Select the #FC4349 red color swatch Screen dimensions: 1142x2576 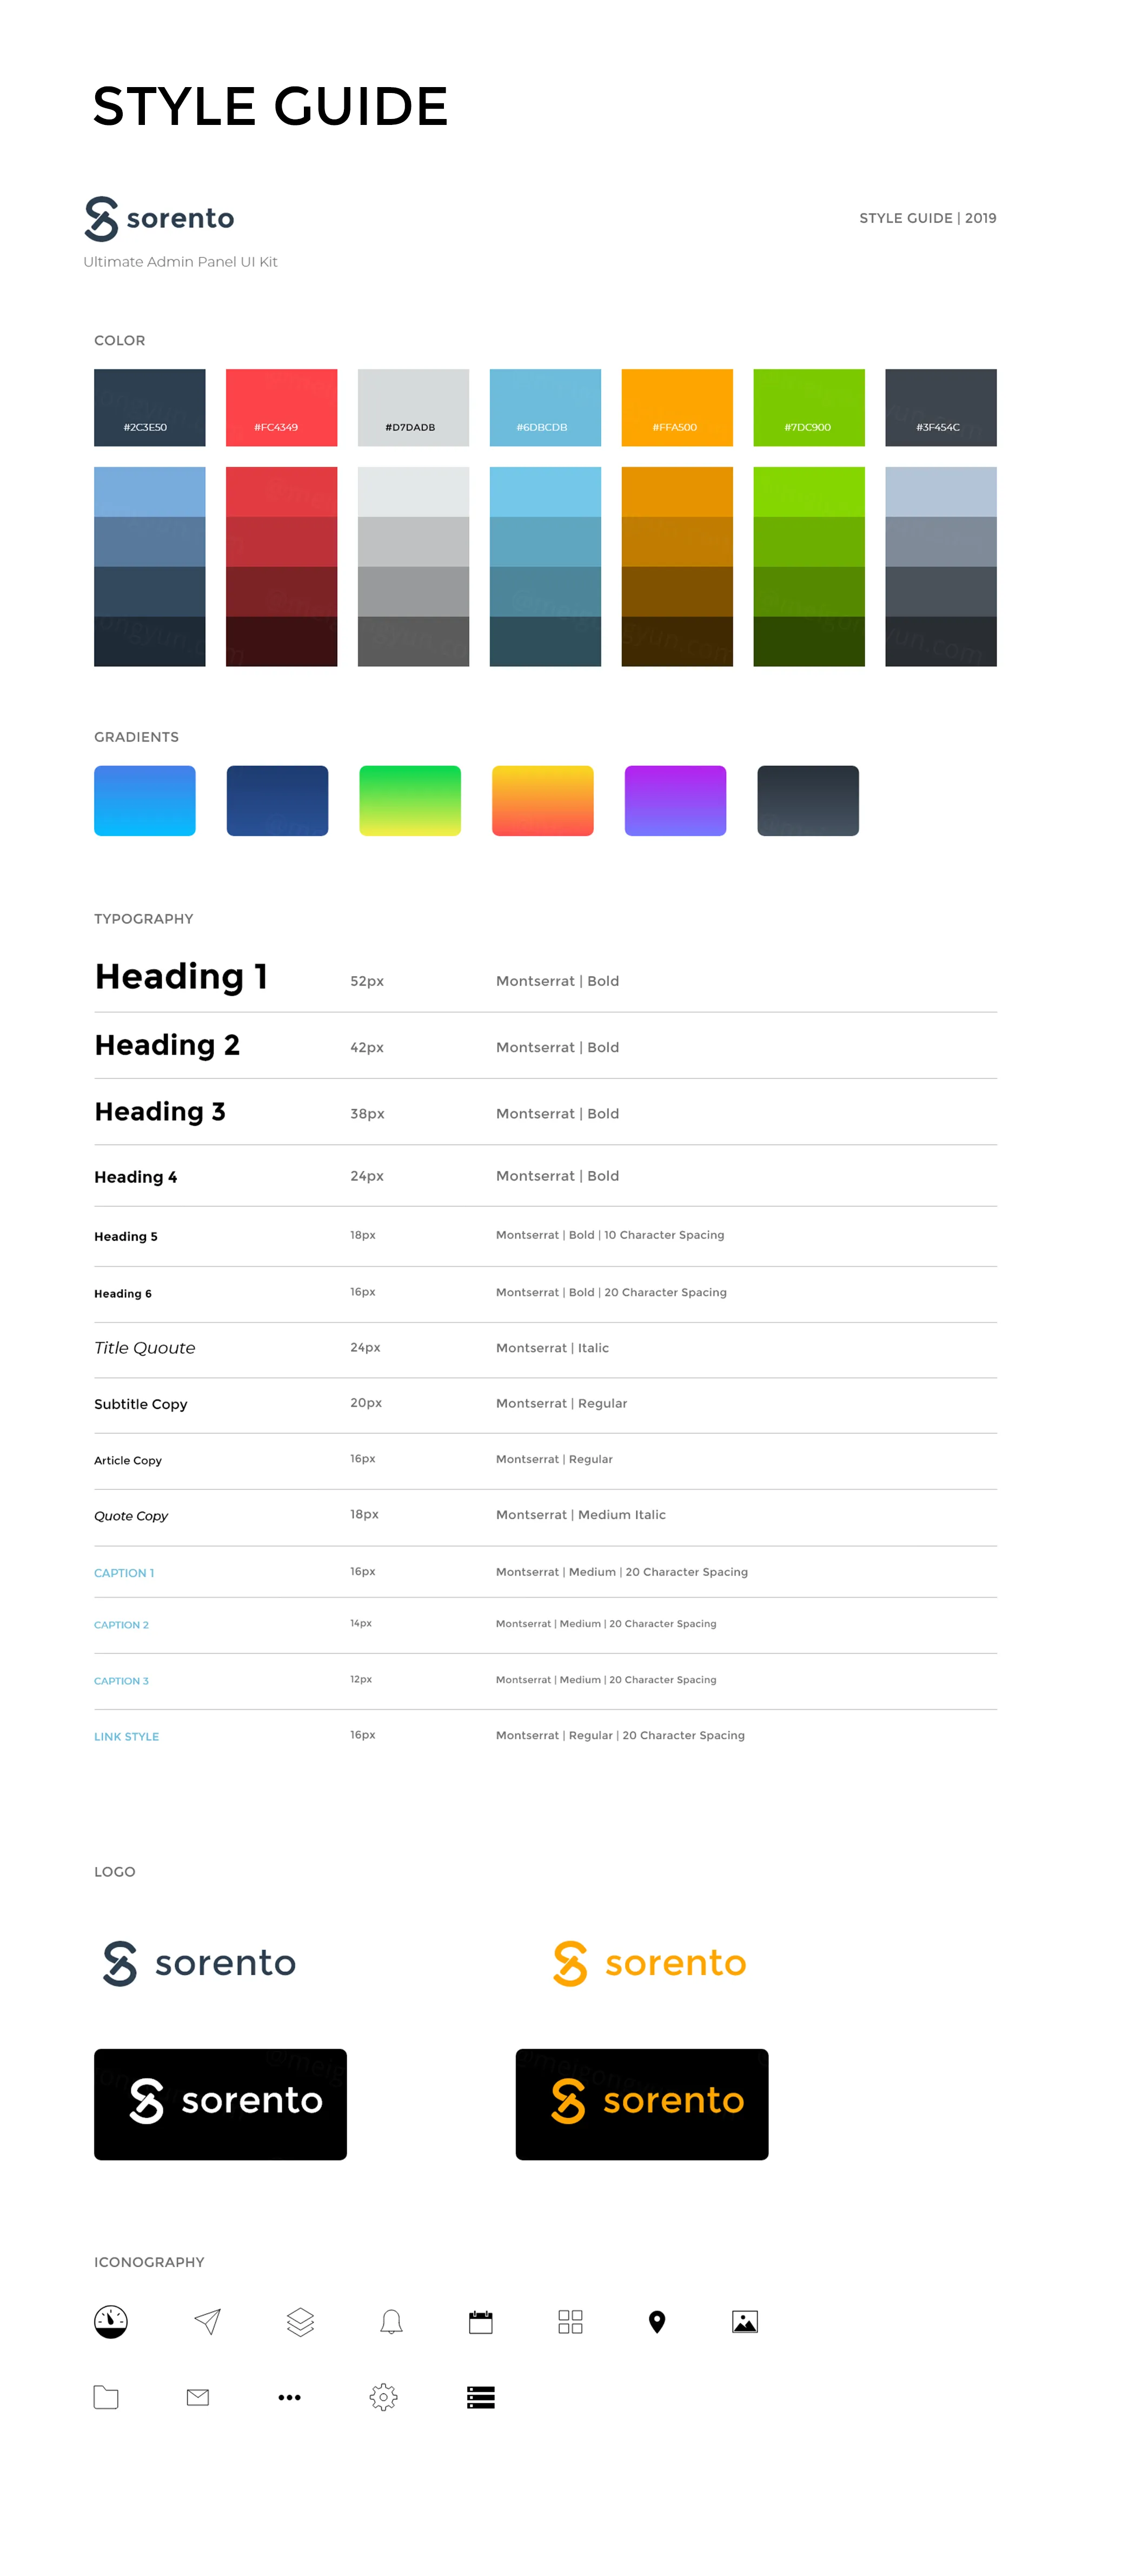tap(281, 407)
